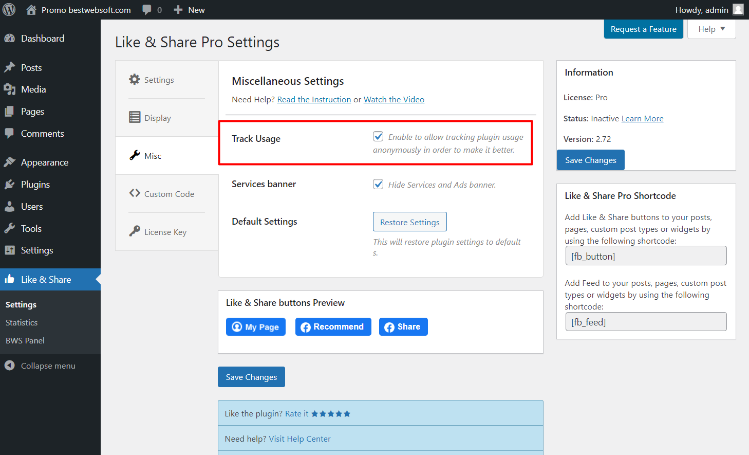Click the home icon beside Promo bestwebsoft.com
The height and width of the screenshot is (455, 749).
(x=31, y=10)
